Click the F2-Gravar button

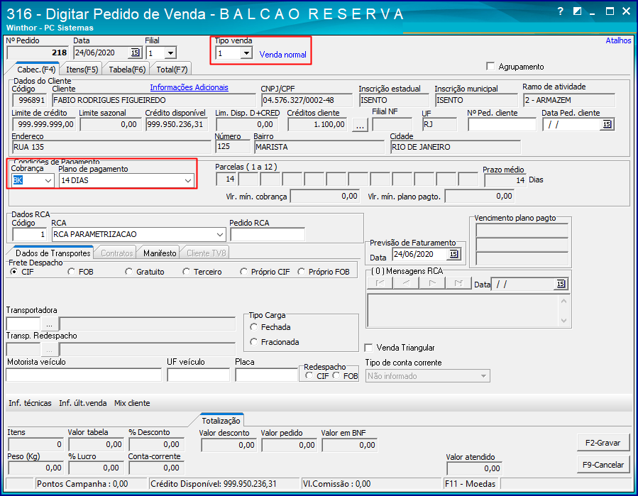click(x=603, y=443)
